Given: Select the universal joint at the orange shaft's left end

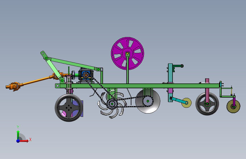Looking at the screenshot, I should point(14,86).
